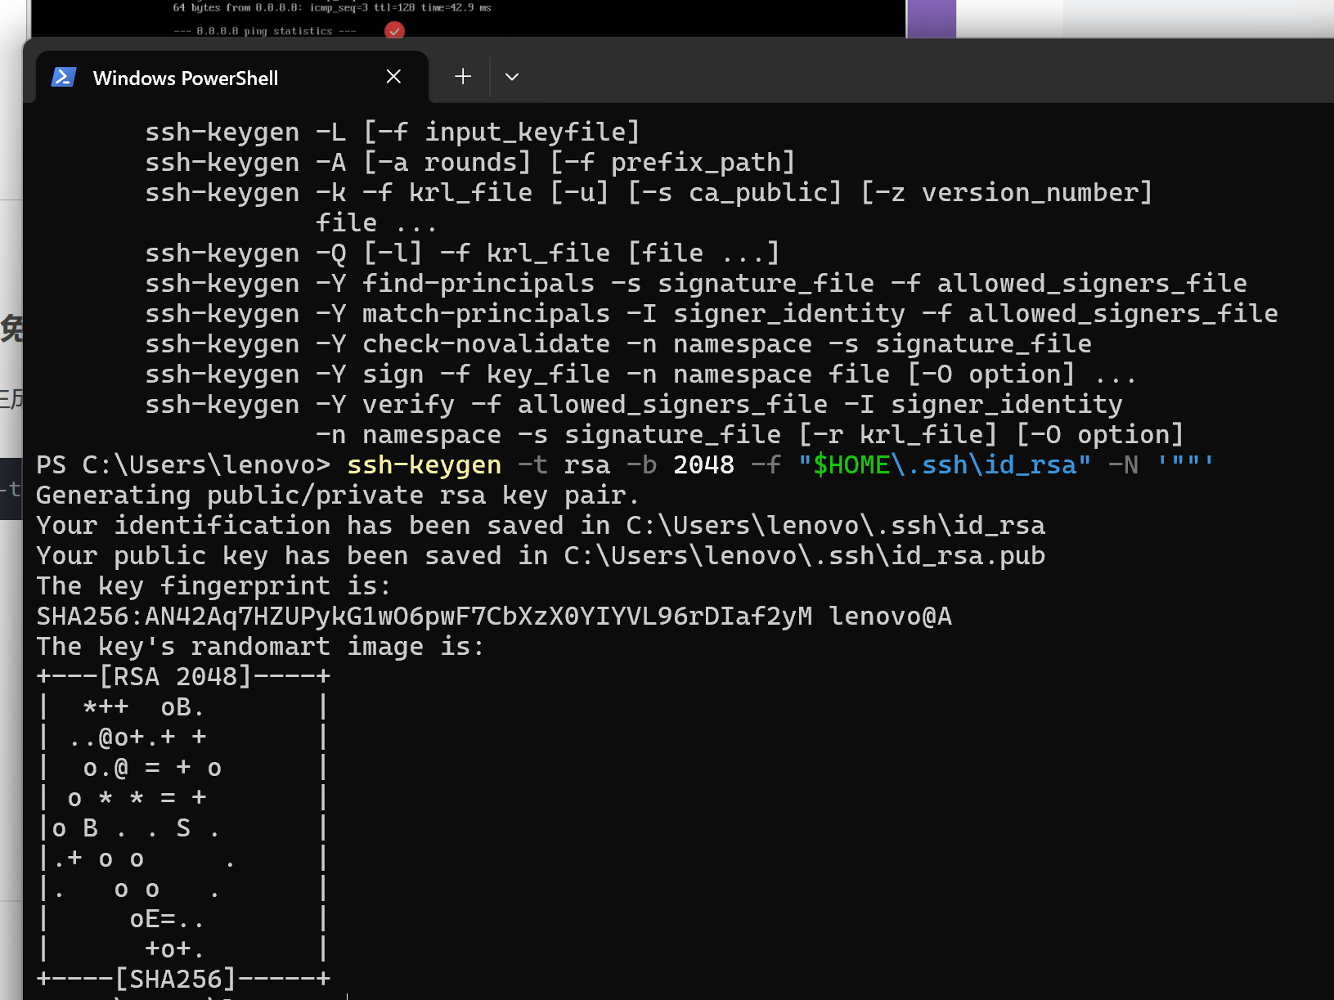Viewport: 1334px width, 1000px height.
Task: Click 'The key's randomart image is:' line
Action: pyautogui.click(x=260, y=647)
